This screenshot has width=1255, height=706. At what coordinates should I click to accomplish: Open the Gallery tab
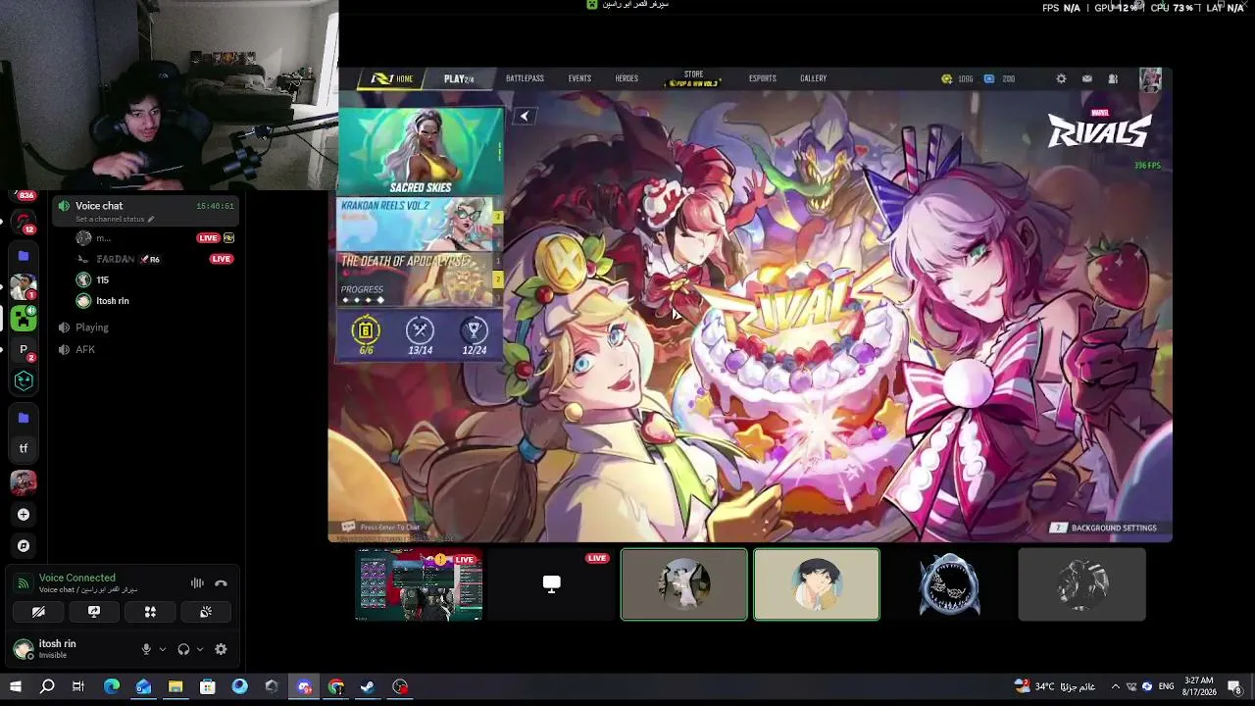[x=813, y=78]
